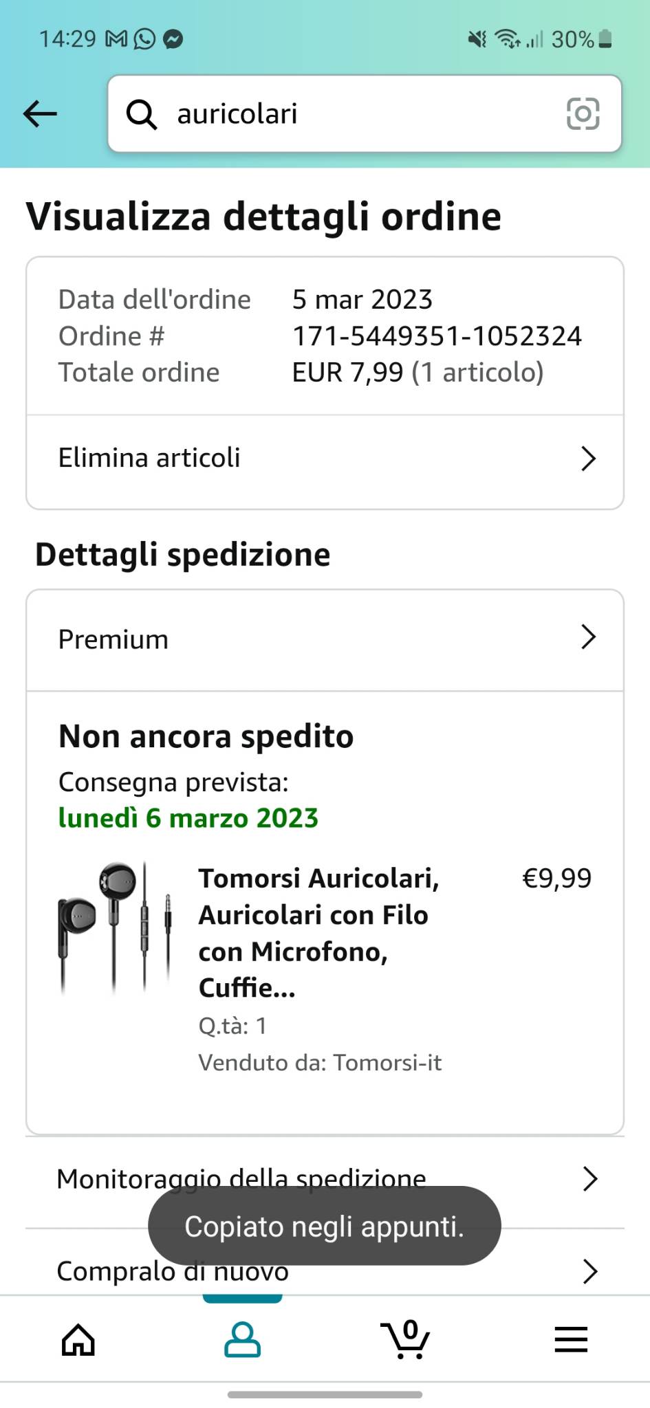The width and height of the screenshot is (650, 1408).
Task: Expand Compralo di nuovo chevron
Action: (x=589, y=1271)
